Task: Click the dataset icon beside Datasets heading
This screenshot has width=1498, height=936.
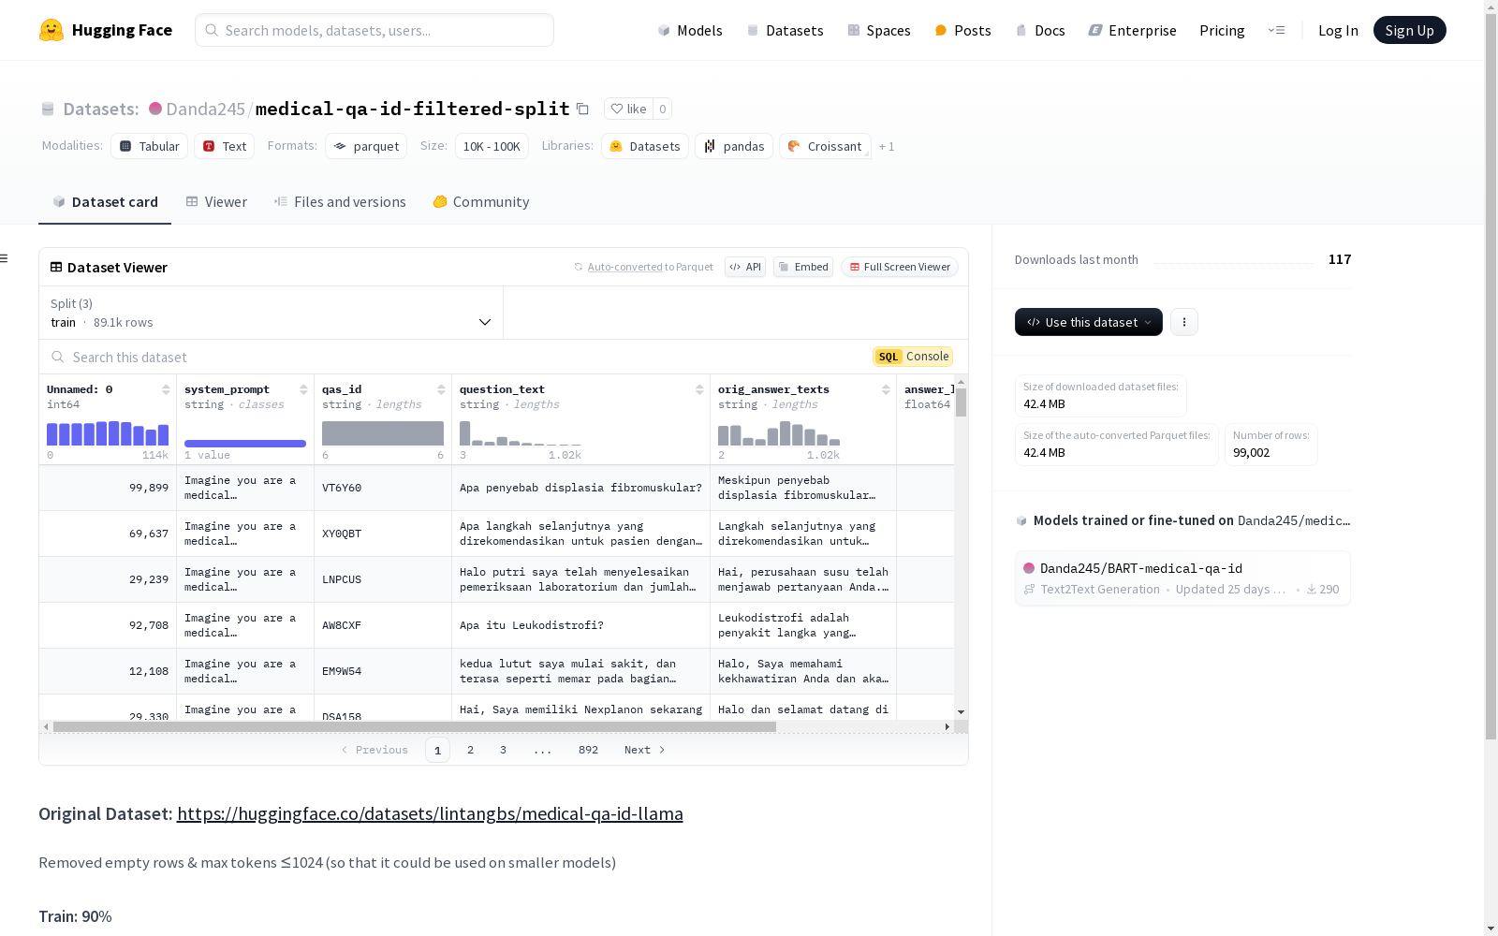Action: click(x=48, y=109)
